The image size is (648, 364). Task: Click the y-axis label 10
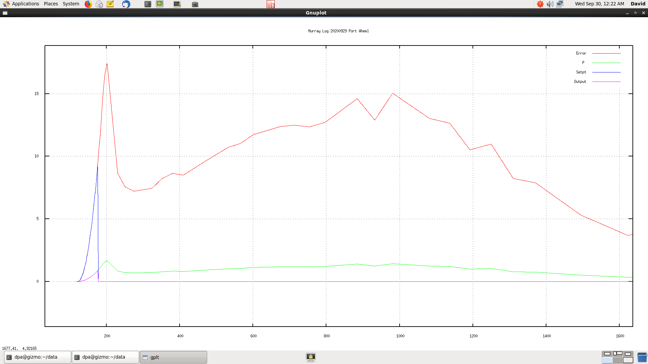pos(36,156)
